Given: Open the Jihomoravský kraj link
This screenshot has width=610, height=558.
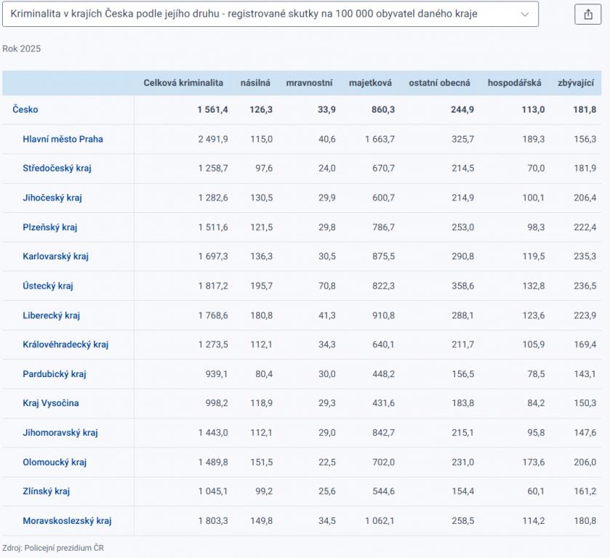Looking at the screenshot, I should coord(60,433).
